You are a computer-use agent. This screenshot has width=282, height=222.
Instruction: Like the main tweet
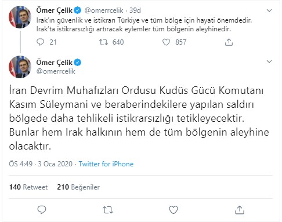point(173,210)
